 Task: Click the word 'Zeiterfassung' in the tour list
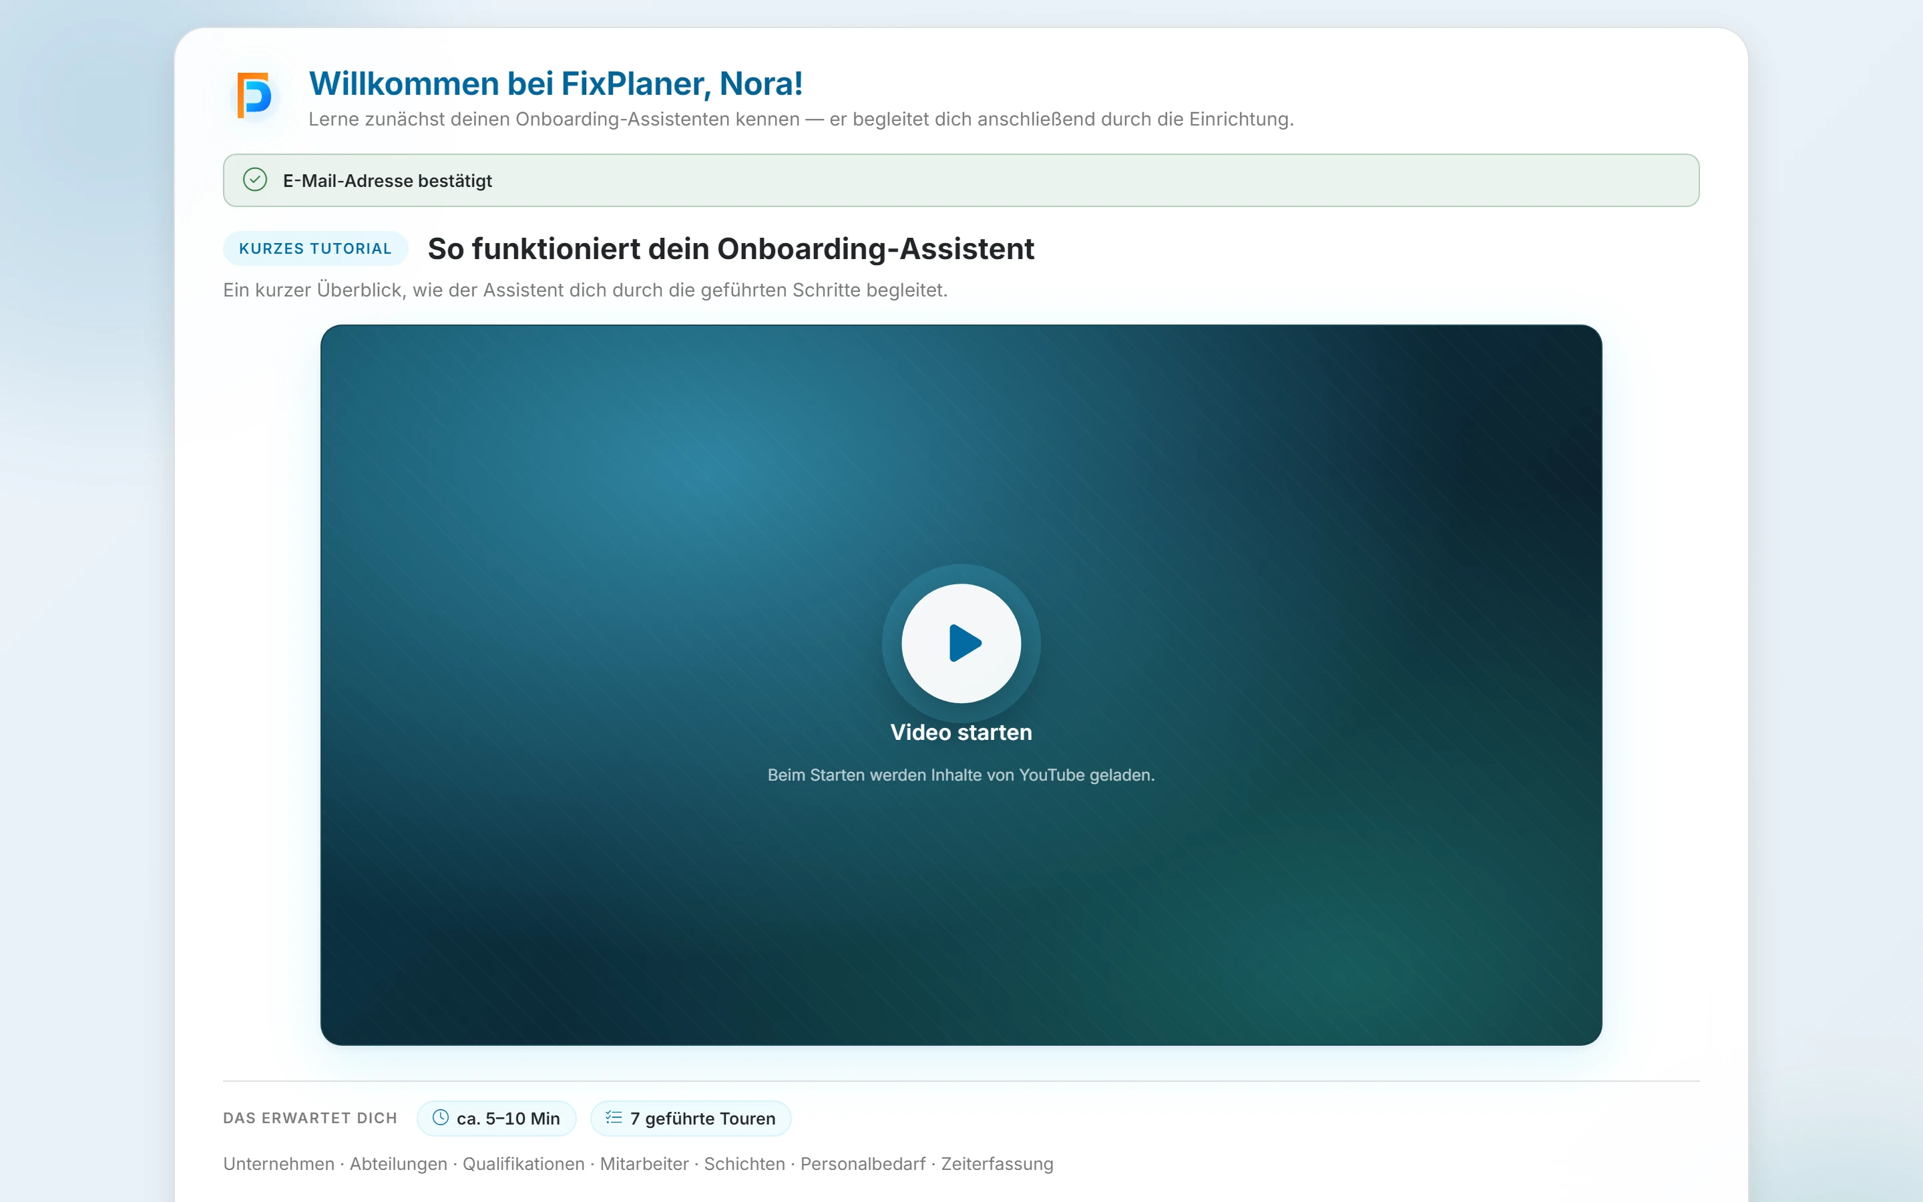[x=998, y=1164]
